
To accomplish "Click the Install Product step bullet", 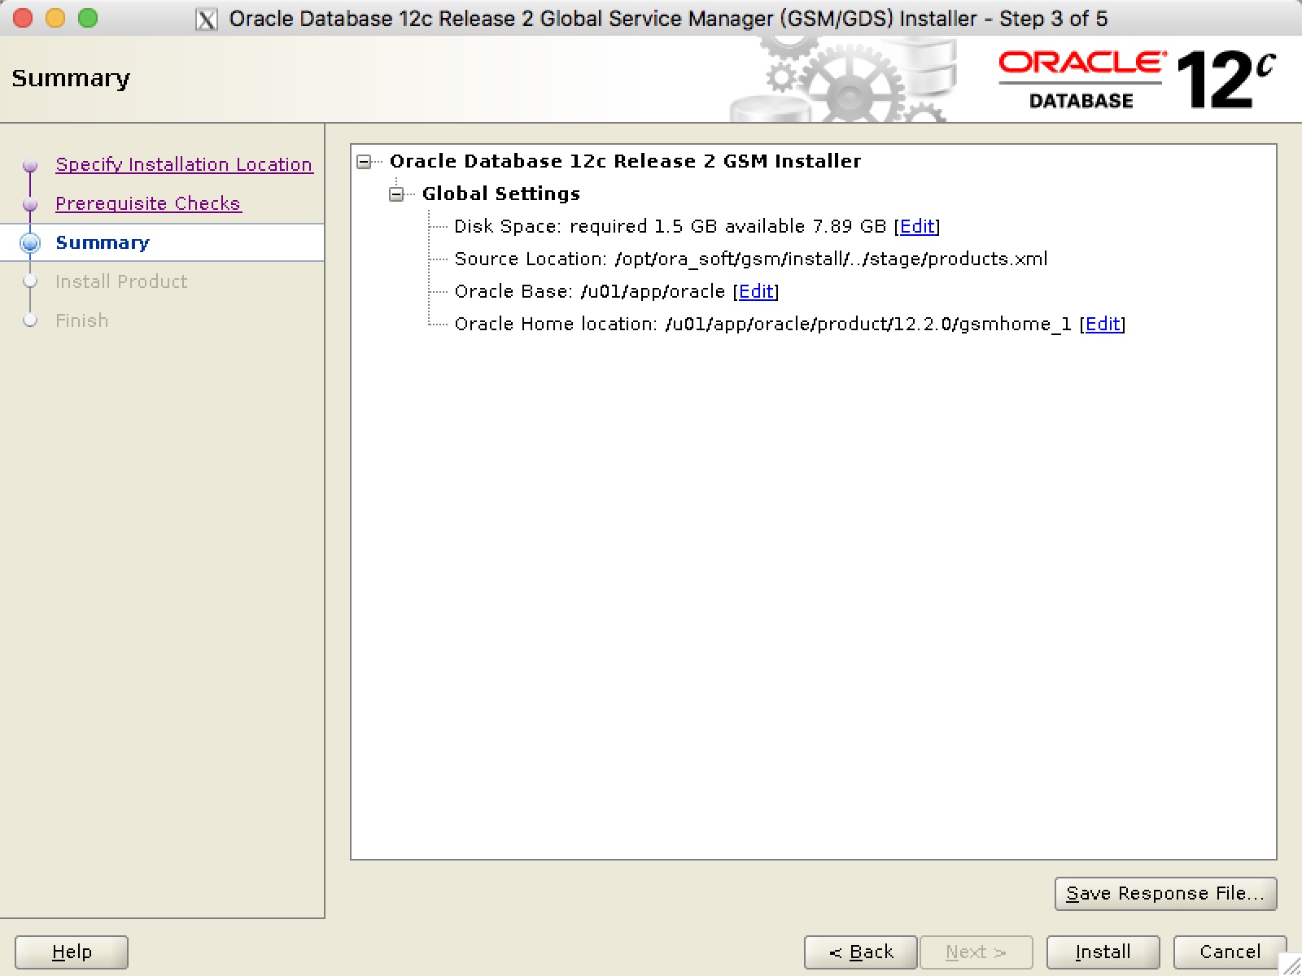I will 30,281.
